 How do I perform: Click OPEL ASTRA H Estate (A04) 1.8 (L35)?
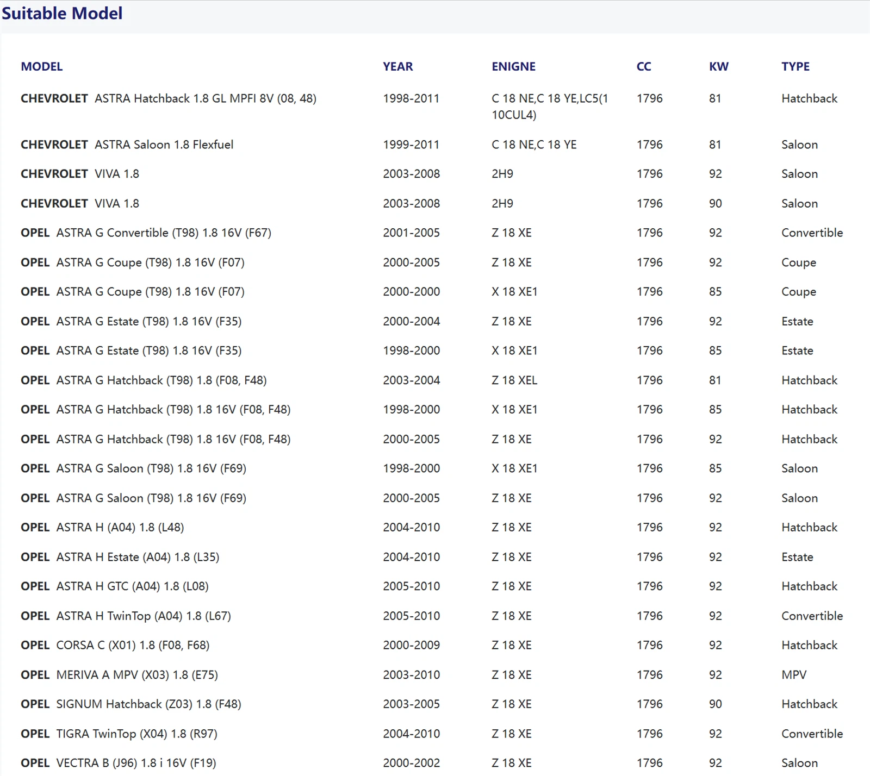[120, 557]
